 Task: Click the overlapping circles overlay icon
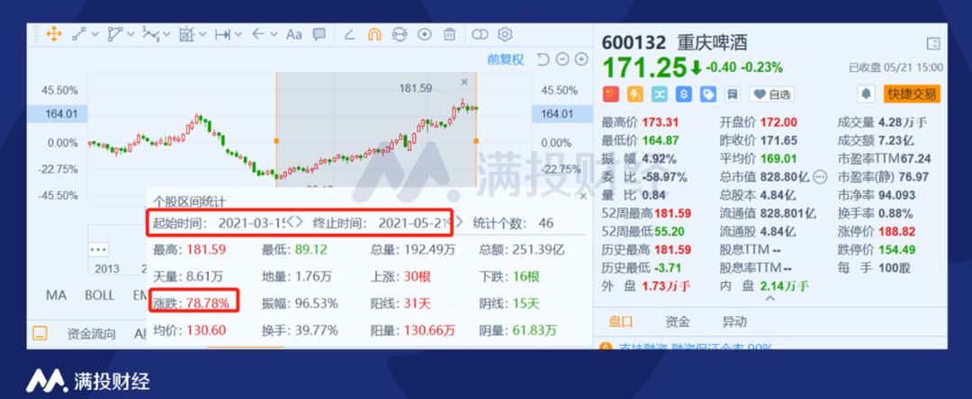[480, 35]
